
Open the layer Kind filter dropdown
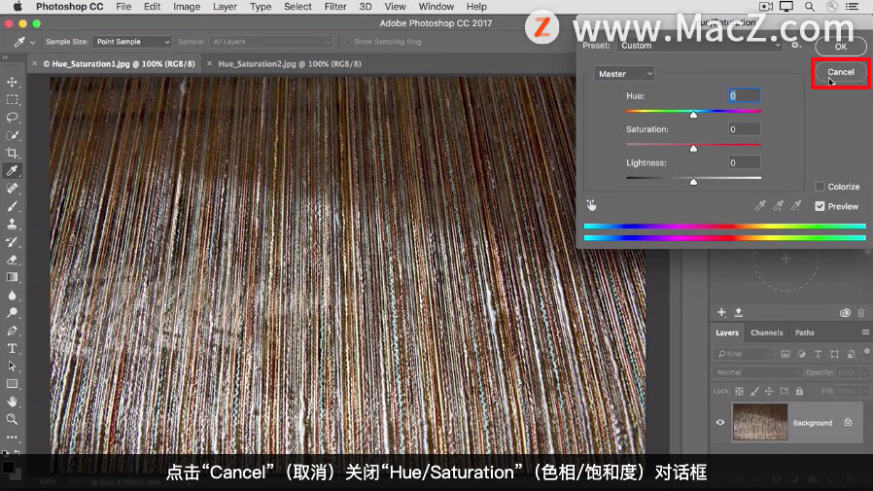click(x=743, y=354)
